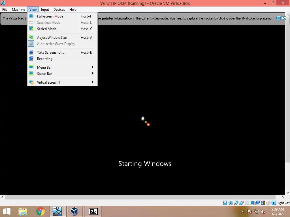Open 7-Zip from the taskbar
The image size is (290, 217).
[x=93, y=211]
